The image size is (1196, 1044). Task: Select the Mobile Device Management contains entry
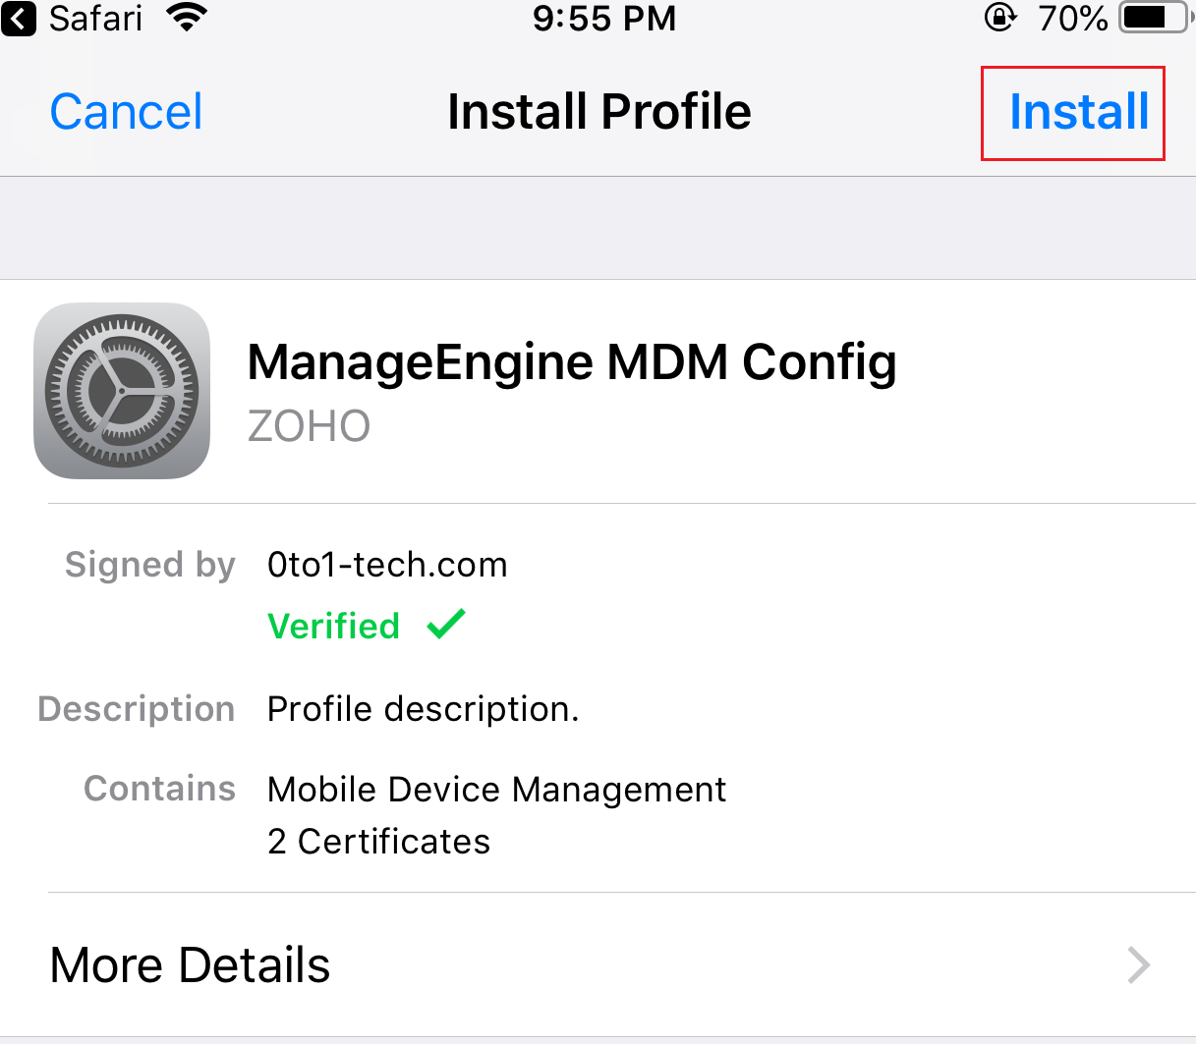495,789
